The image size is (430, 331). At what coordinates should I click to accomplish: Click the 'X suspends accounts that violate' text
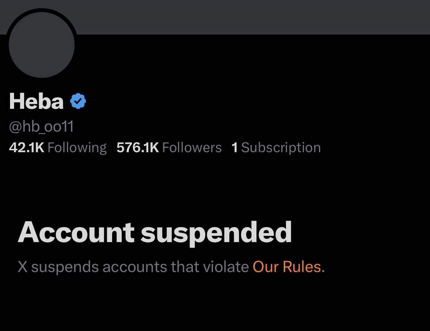133,267
